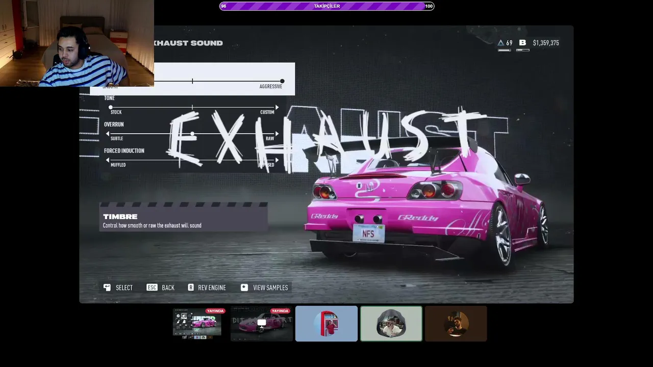Click the right arrow on the Tone slider

277,108
